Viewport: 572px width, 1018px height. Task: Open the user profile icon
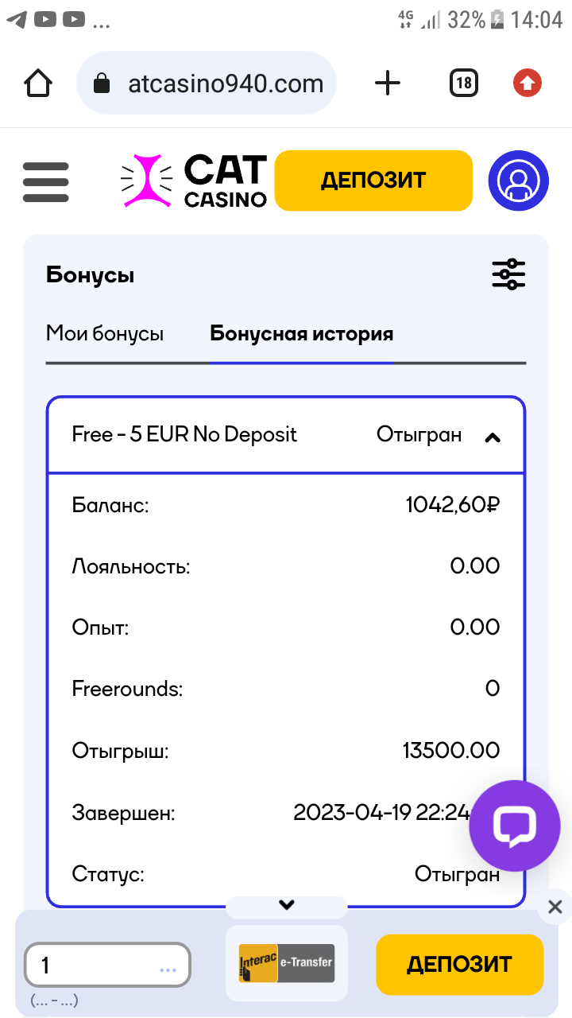point(518,181)
